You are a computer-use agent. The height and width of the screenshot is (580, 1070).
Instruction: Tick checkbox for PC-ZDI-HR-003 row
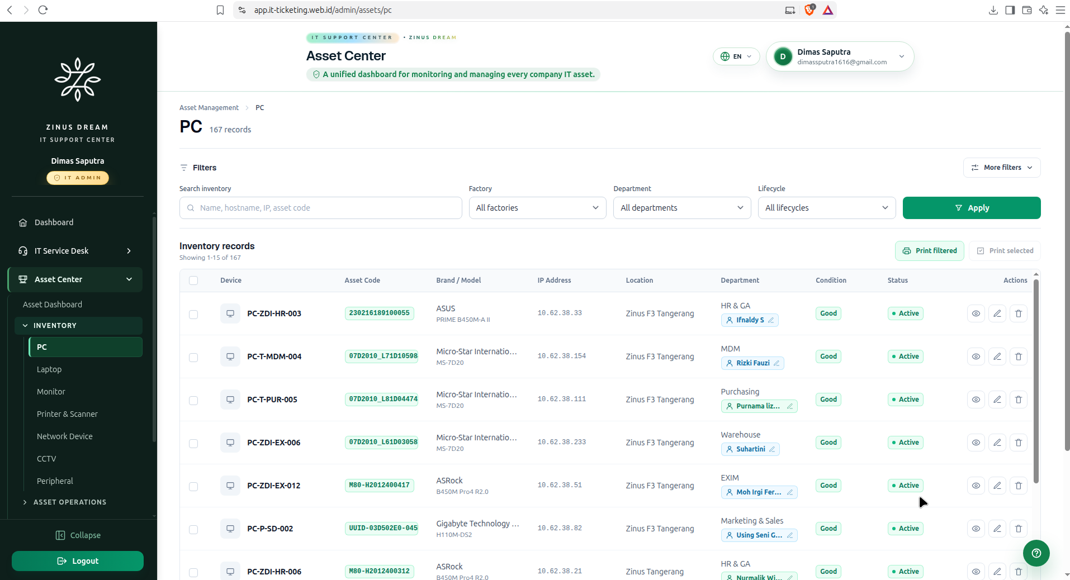pyautogui.click(x=193, y=315)
